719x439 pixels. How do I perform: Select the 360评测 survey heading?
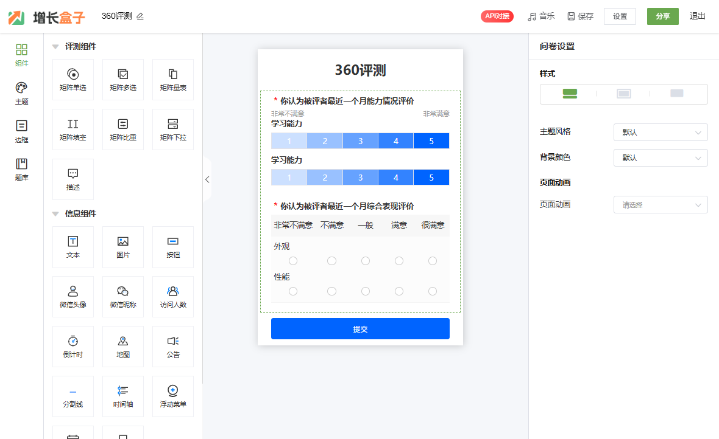tap(361, 70)
